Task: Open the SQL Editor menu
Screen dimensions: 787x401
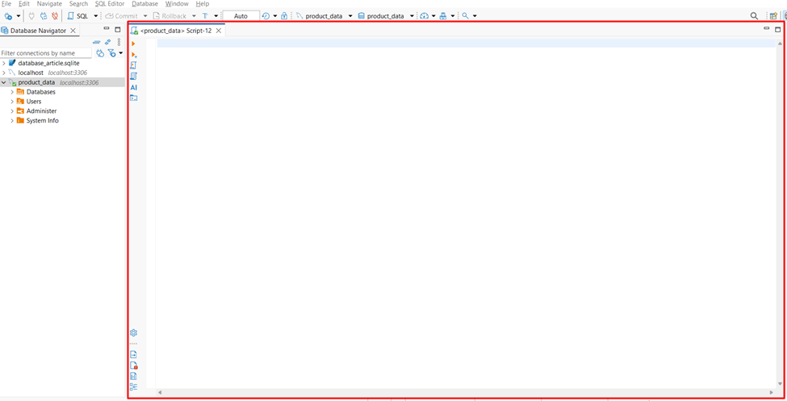Action: coord(110,3)
